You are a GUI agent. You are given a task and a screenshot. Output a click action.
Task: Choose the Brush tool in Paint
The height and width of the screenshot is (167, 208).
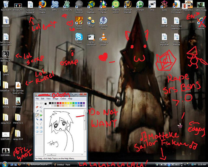coord(41,115)
